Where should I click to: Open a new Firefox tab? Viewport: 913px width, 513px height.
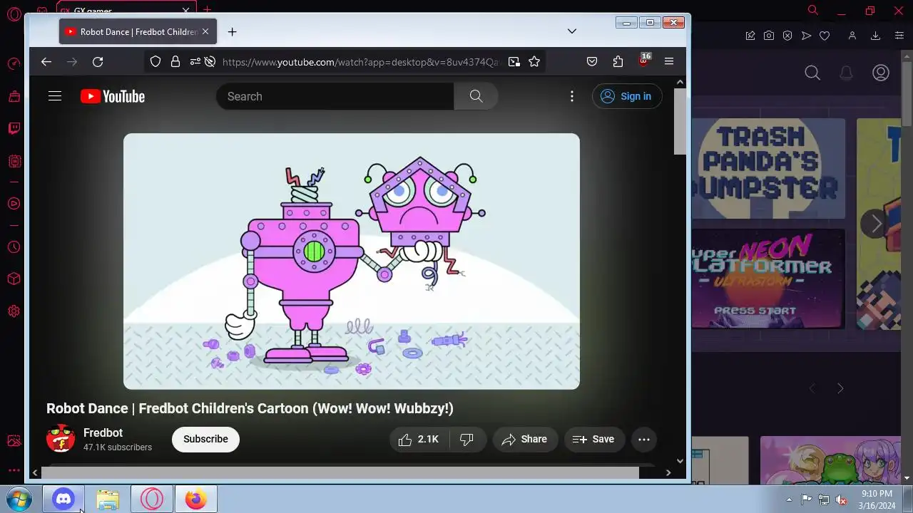point(232,31)
